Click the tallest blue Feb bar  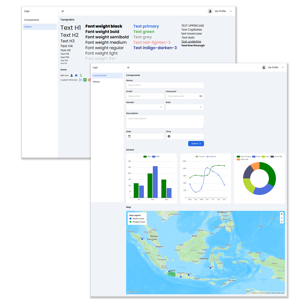tap(155, 182)
